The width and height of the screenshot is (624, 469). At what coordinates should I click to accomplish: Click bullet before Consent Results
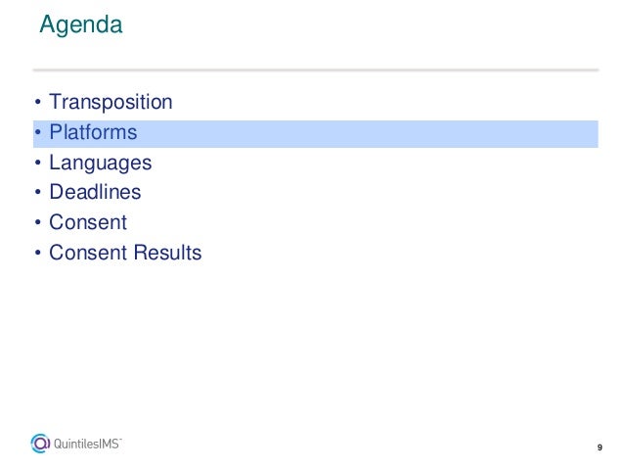click(x=38, y=253)
